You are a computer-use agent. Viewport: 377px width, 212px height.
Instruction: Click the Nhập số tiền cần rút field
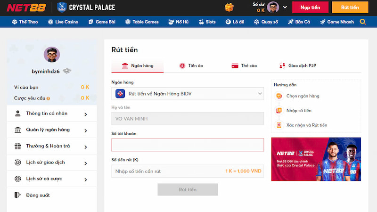(188, 171)
